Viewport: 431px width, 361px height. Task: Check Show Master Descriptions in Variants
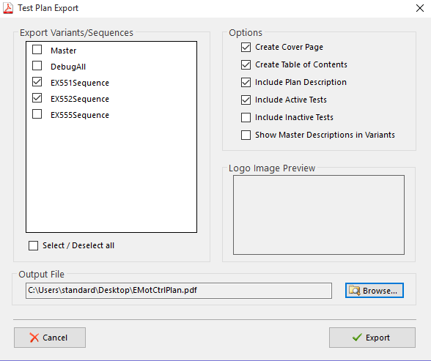(246, 135)
